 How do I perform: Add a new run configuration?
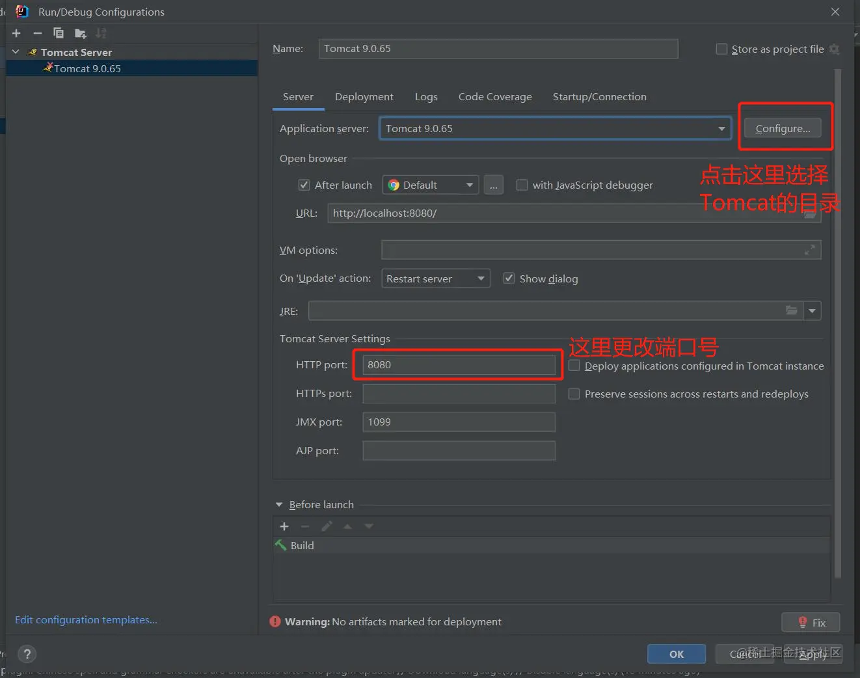[x=16, y=33]
